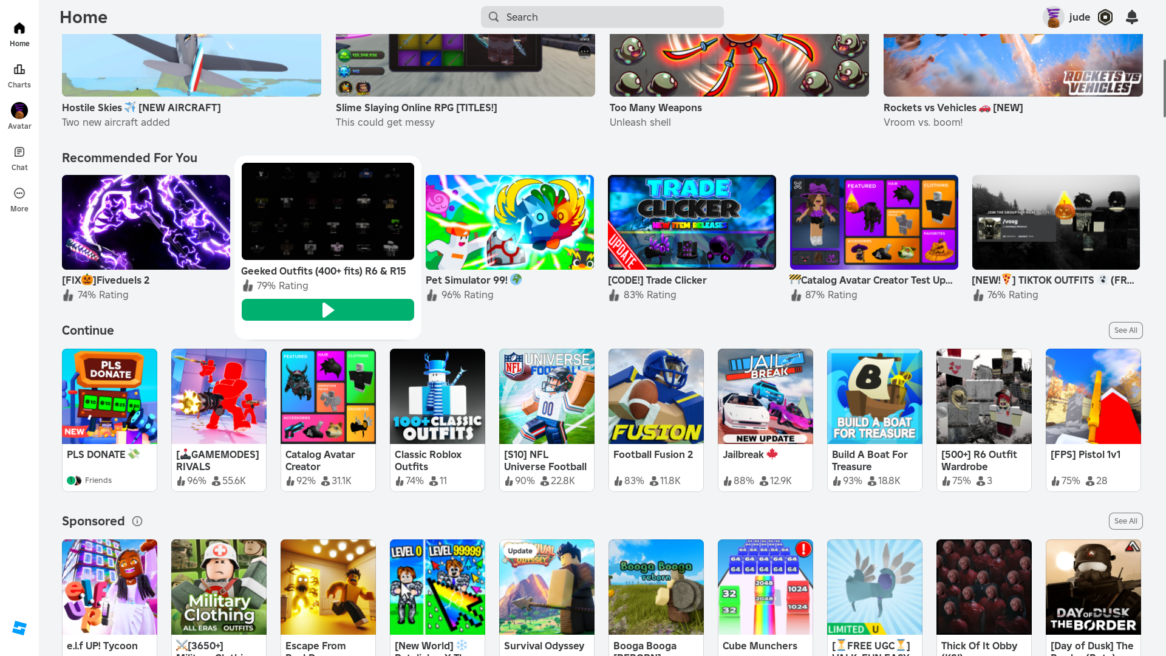This screenshot has width=1166, height=656.
Task: Click the Sponsored info icon
Action: click(x=137, y=521)
